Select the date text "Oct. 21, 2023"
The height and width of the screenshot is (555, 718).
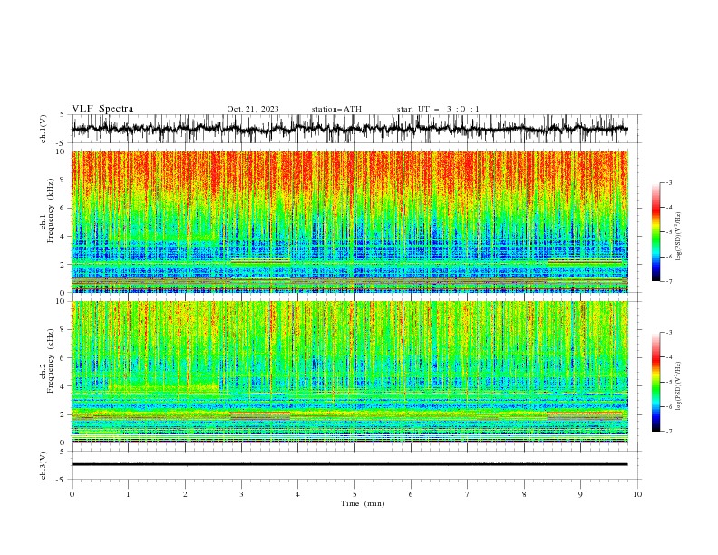[253, 109]
